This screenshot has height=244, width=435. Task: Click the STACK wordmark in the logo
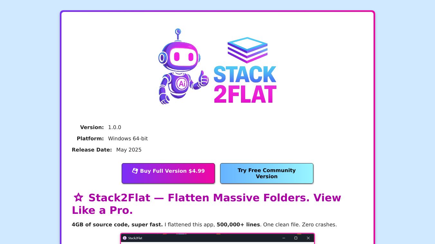(245, 74)
